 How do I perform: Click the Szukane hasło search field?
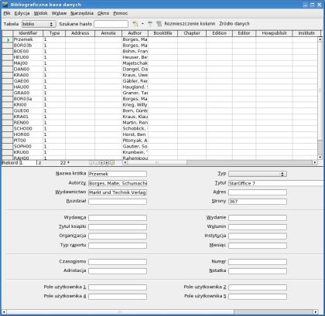(x=111, y=24)
